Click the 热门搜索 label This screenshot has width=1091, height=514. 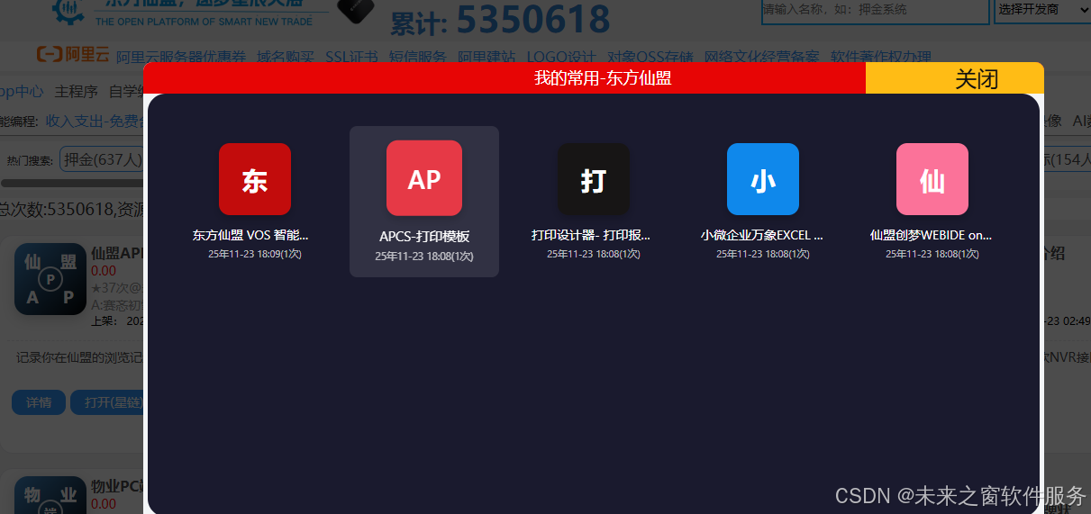tap(30, 161)
